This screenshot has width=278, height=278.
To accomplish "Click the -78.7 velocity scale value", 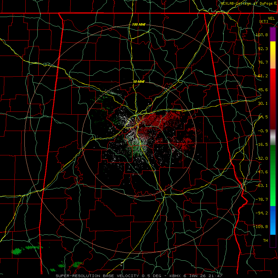I will [262, 200].
